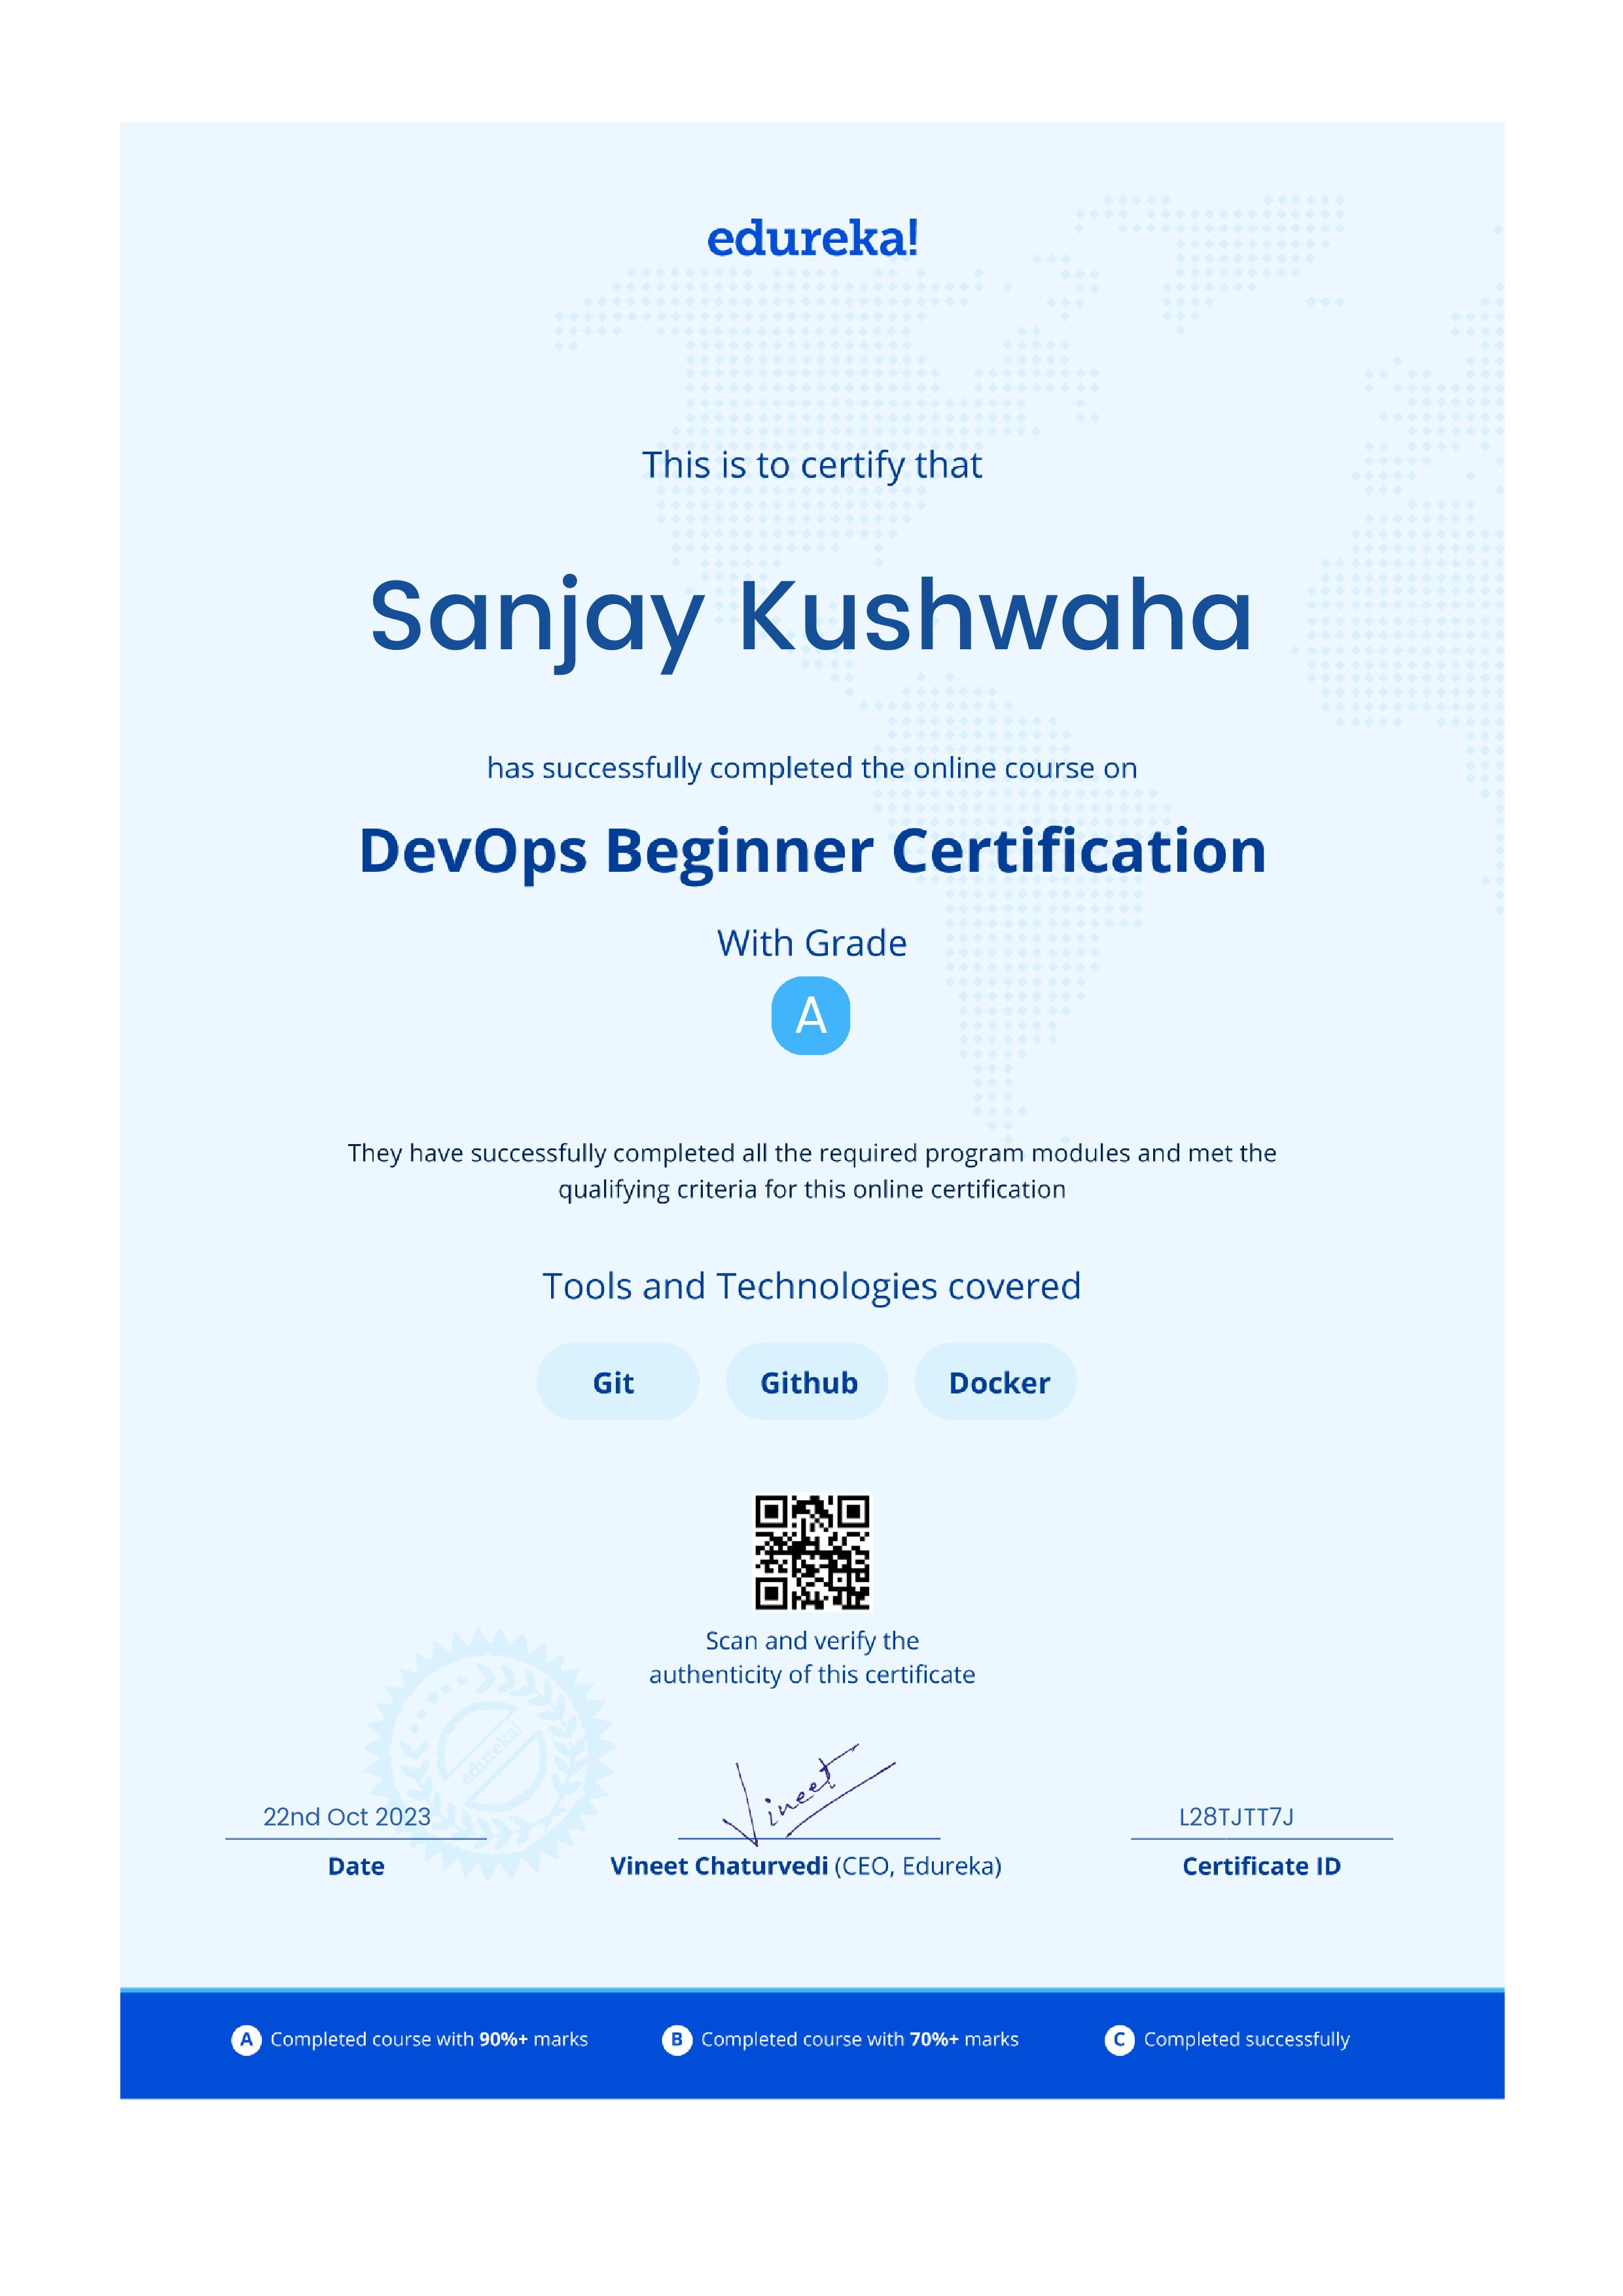Click 'has successfully completed the online course on'

(812, 768)
